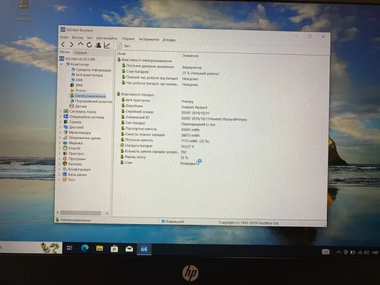380x285 pixels.
Task: Select the Рівень зносу row
Action: point(154,157)
